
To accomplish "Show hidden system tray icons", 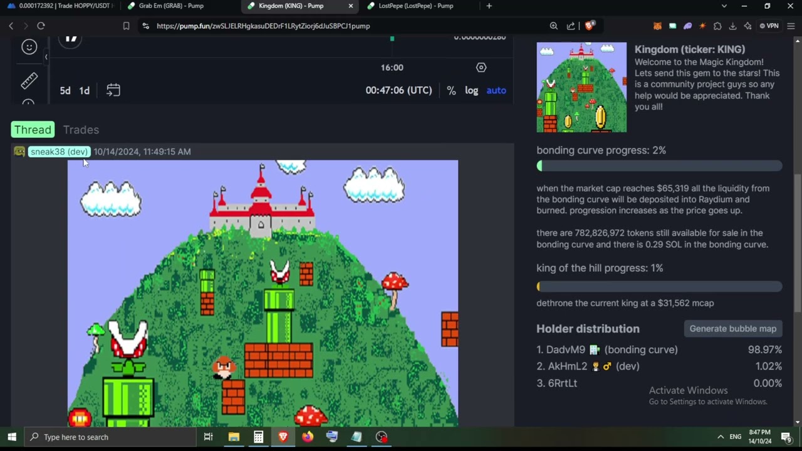I will [721, 437].
